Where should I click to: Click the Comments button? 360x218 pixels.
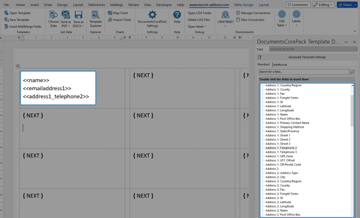pyautogui.click(x=298, y=5)
